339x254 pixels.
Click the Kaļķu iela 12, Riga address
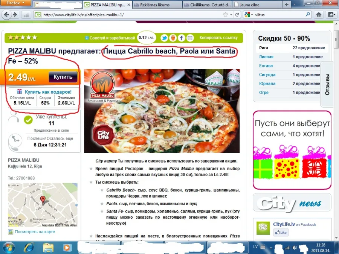(x=25, y=166)
